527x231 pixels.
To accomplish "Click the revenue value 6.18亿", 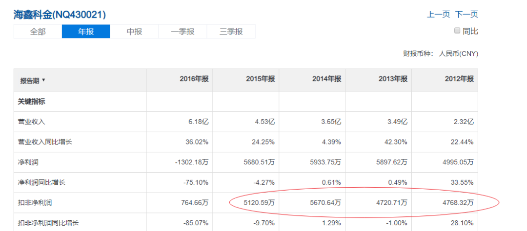I will pos(199,122).
